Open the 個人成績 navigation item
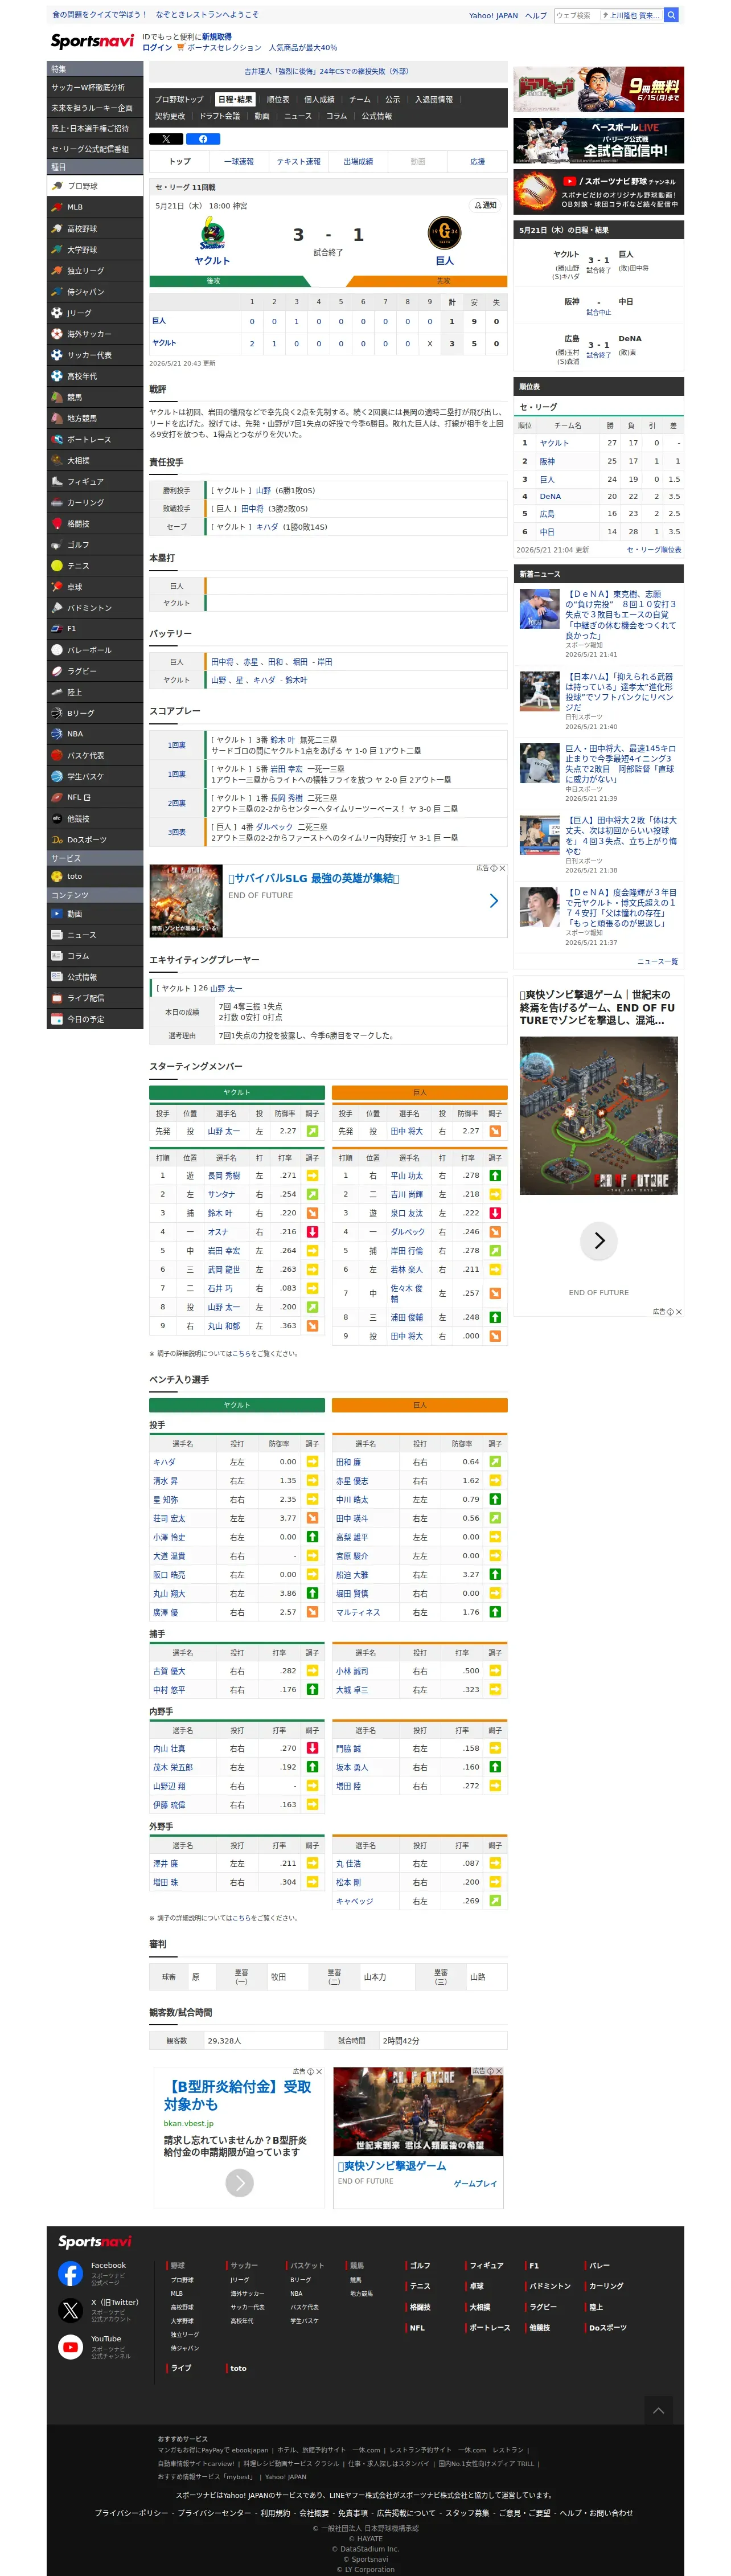 319,100
